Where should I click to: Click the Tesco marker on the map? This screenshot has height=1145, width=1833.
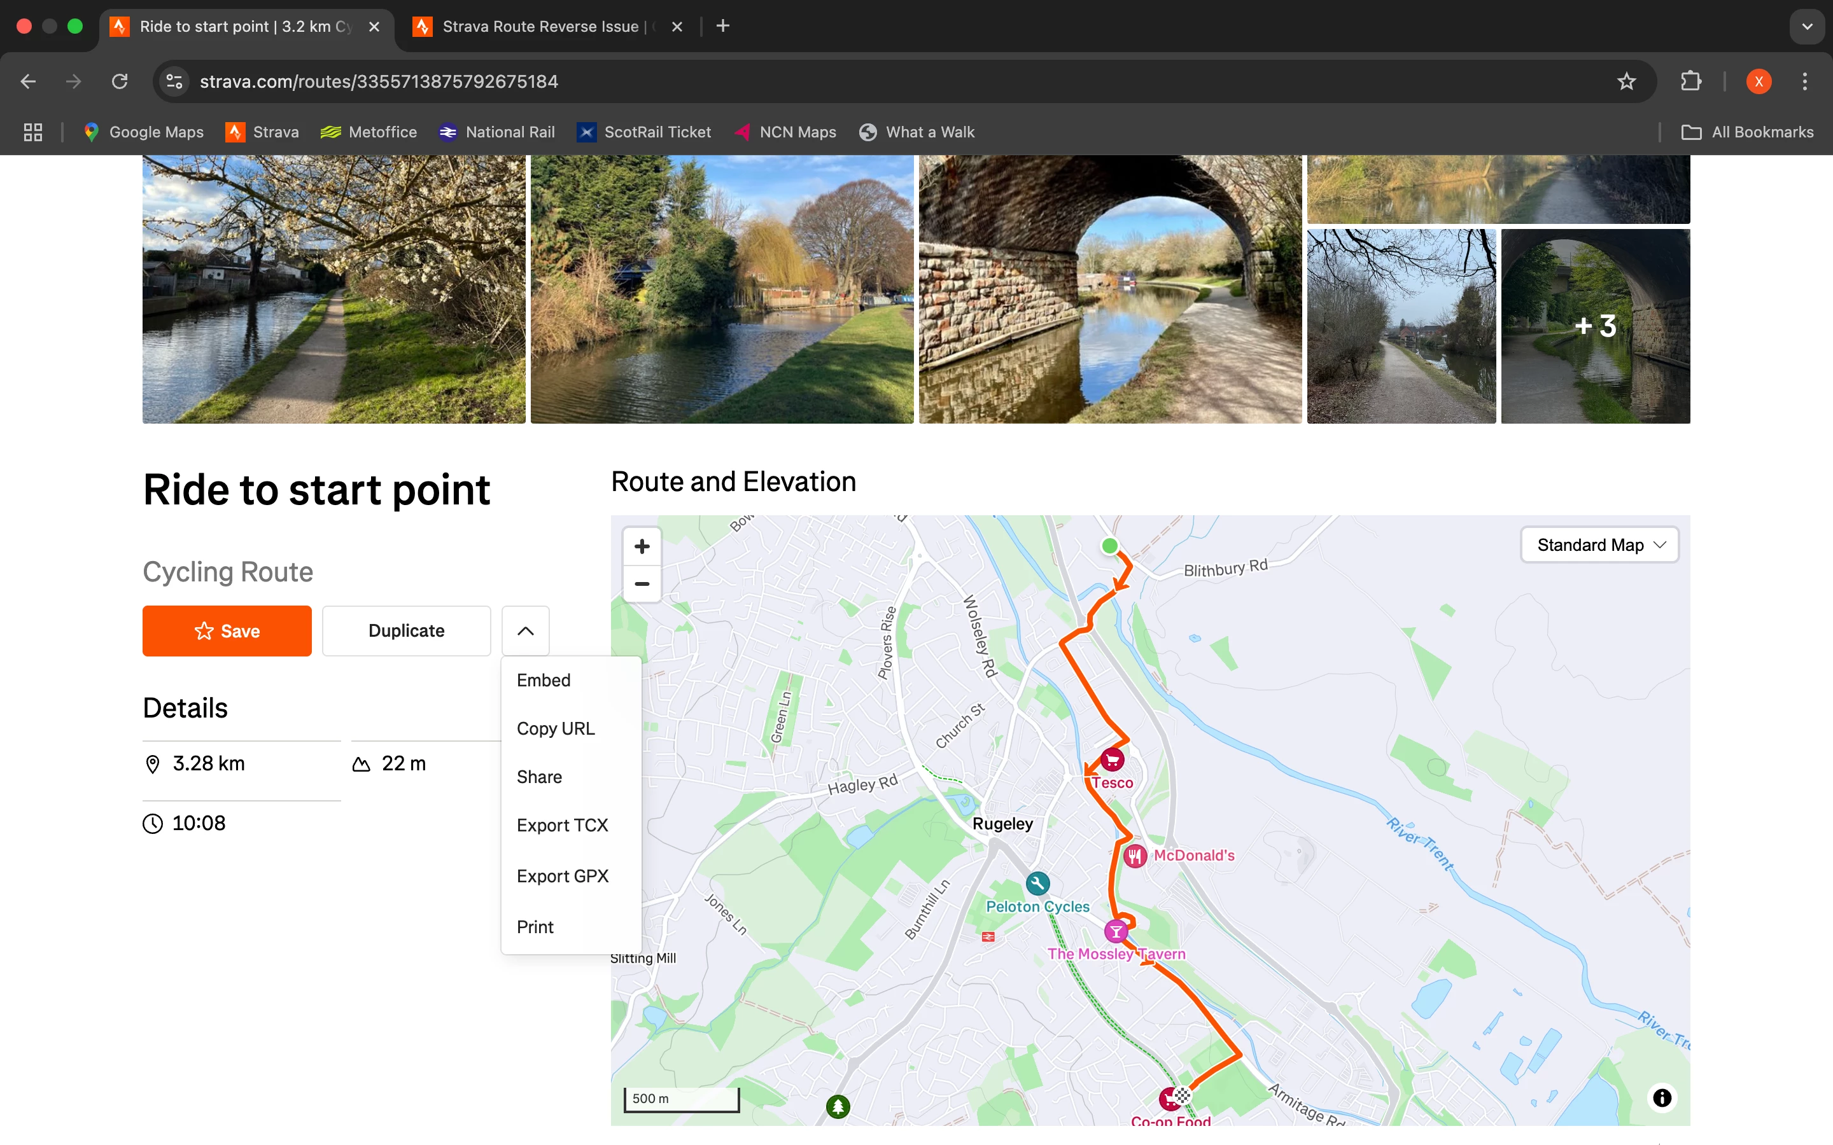point(1112,760)
